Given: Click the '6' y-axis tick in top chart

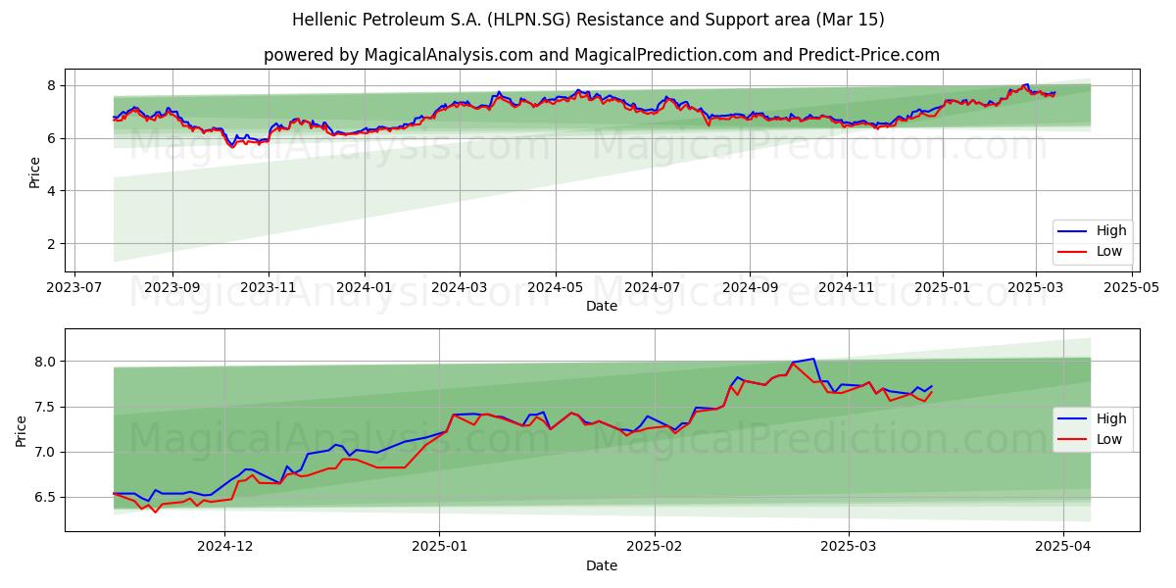Looking at the screenshot, I should click(x=54, y=138).
